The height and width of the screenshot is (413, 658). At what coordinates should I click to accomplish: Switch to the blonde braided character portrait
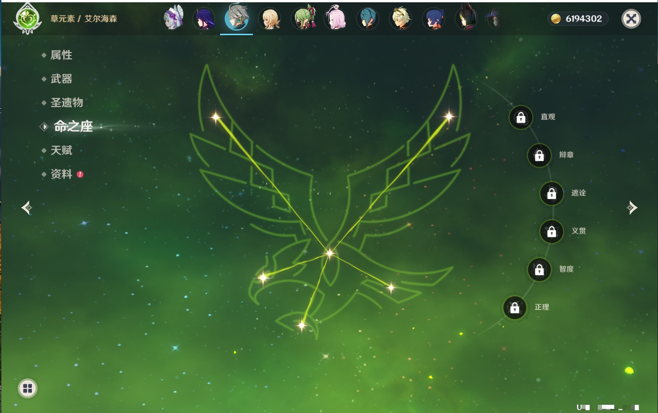[x=270, y=19]
